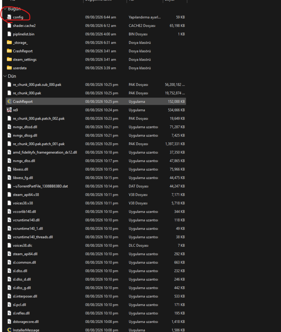
Task: Select the re9 game executable icon
Action: pos(9,110)
